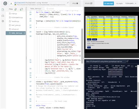Expand the PySimpleG... account dropdown
139x109 pixels.
(x=131, y=4)
